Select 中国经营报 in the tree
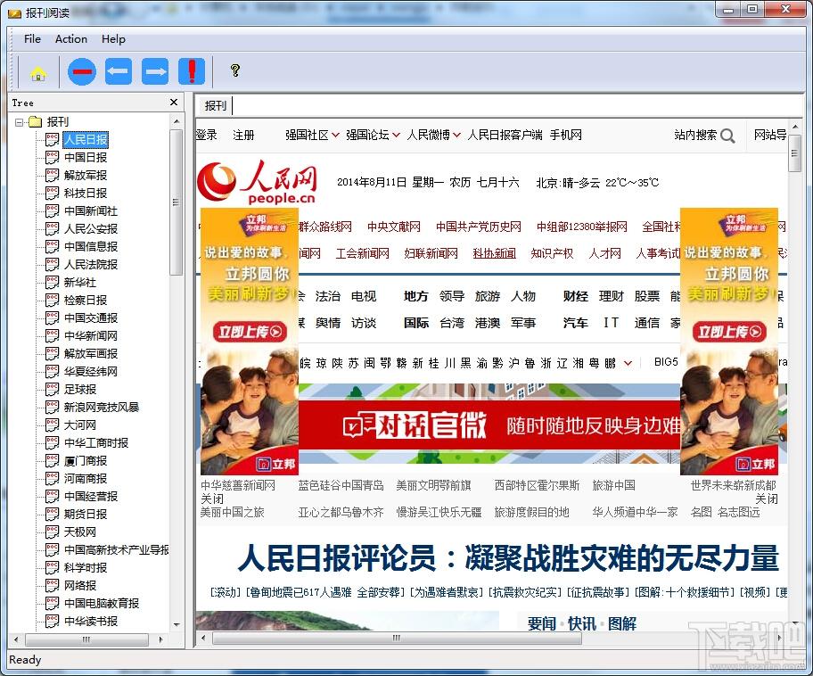 coord(91,496)
